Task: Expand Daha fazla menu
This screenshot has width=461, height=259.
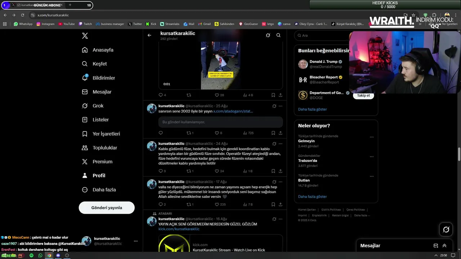Action: [x=99, y=190]
